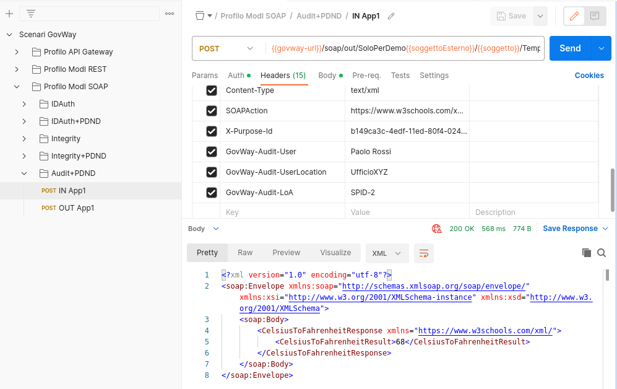Click the Integrity folder icon
This screenshot has width=617, height=389.
coord(44,139)
